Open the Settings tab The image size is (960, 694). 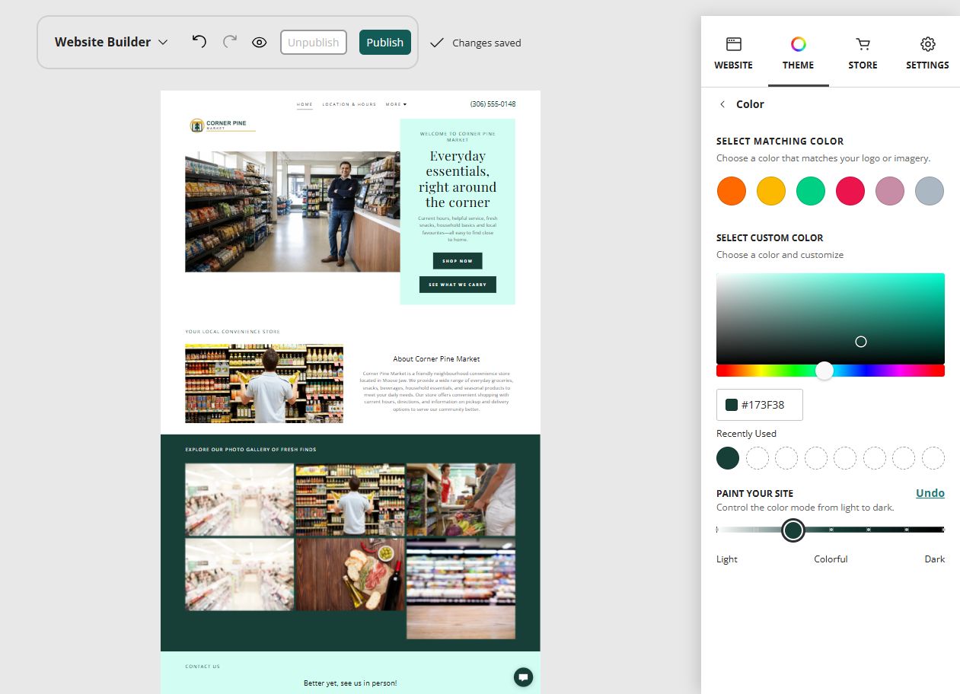927,54
